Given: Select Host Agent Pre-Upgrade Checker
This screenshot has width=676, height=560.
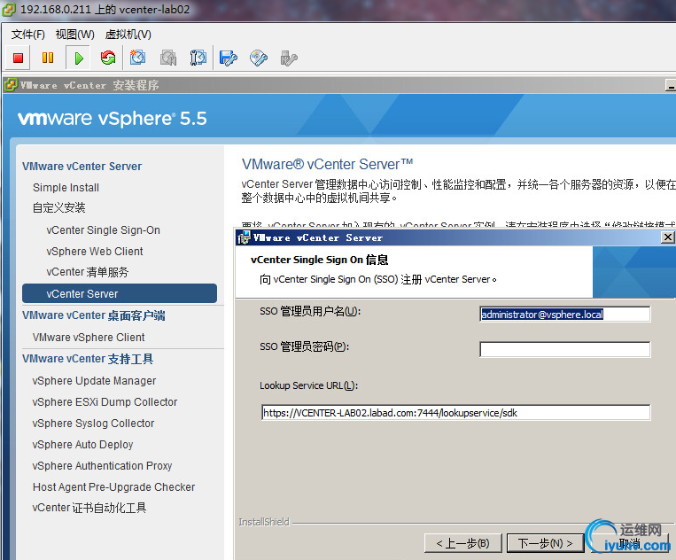Looking at the screenshot, I should click(113, 487).
